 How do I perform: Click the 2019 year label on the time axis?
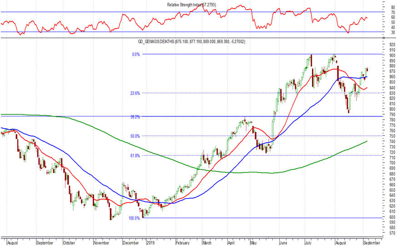(151, 243)
